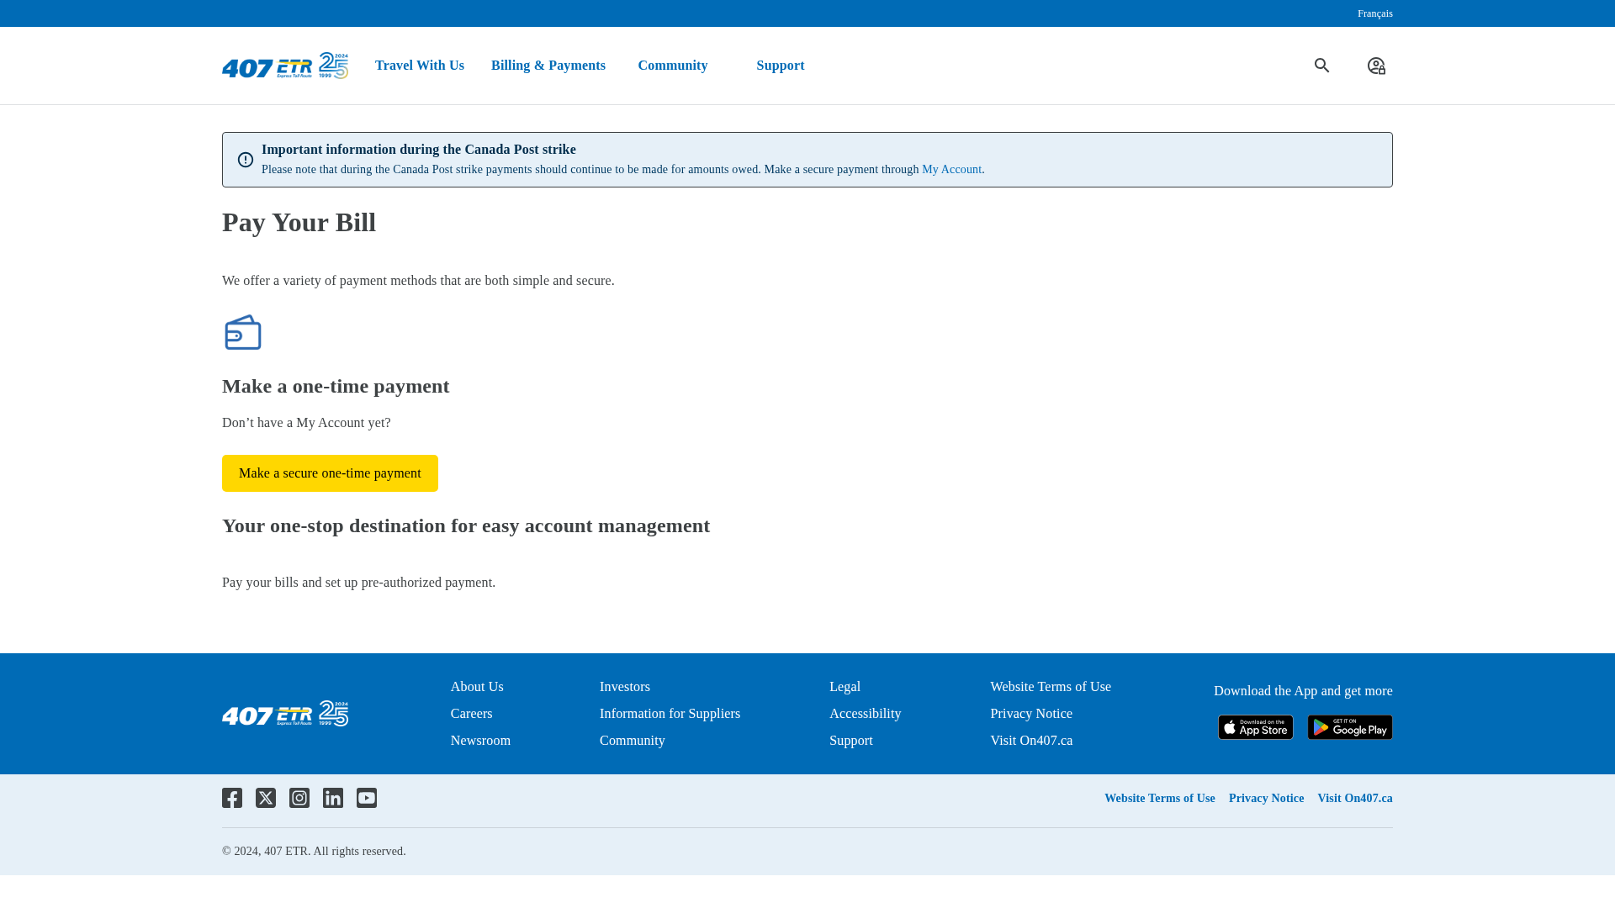Expand the Travel With Us navigation menu
The height and width of the screenshot is (908, 1615).
tap(419, 66)
